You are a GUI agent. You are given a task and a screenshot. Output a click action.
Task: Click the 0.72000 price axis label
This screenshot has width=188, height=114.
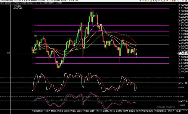[183, 46]
